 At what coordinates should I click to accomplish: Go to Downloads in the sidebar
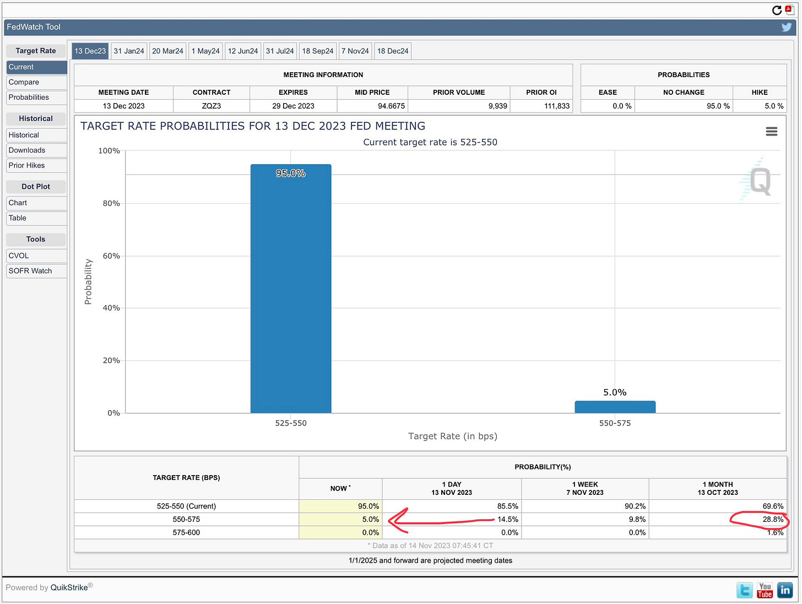pyautogui.click(x=27, y=150)
